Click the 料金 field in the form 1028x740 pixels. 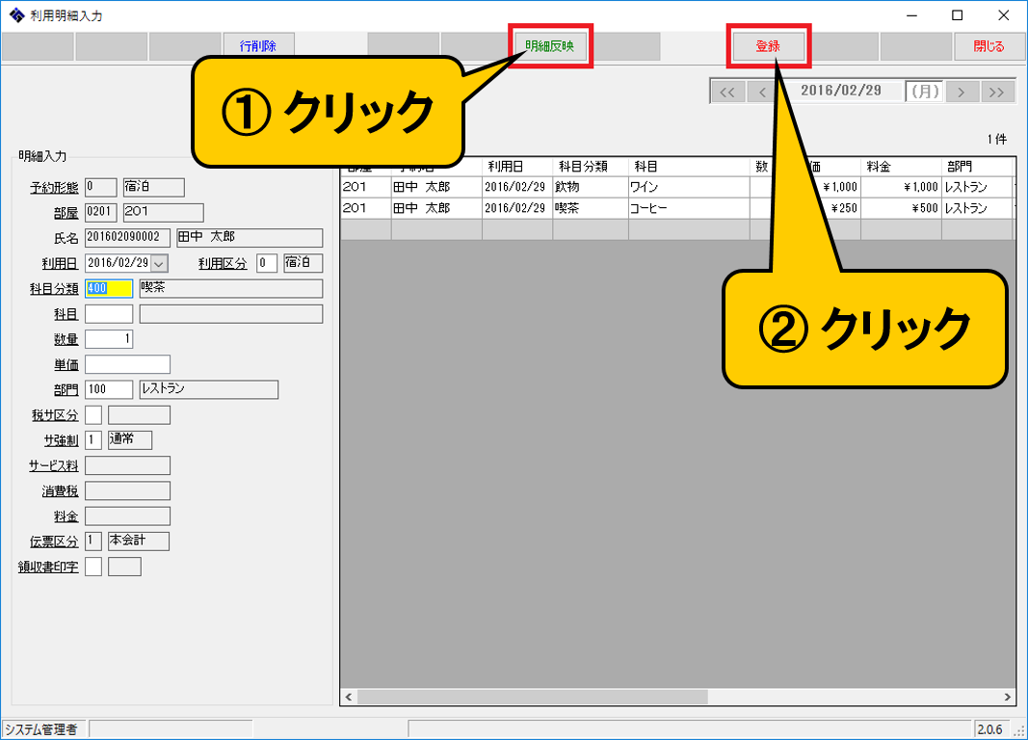pos(127,515)
